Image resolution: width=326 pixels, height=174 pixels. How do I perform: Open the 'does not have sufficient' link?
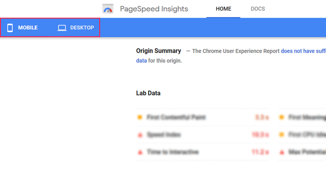coord(303,51)
